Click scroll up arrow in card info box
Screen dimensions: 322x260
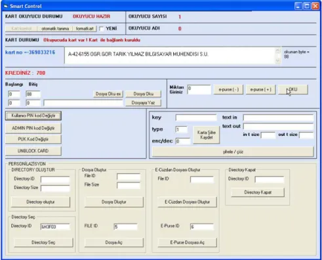278,51
